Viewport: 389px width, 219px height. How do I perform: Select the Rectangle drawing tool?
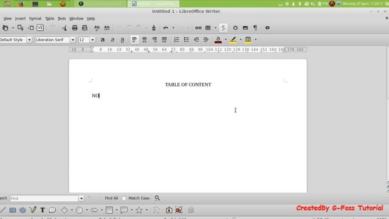[12, 210]
